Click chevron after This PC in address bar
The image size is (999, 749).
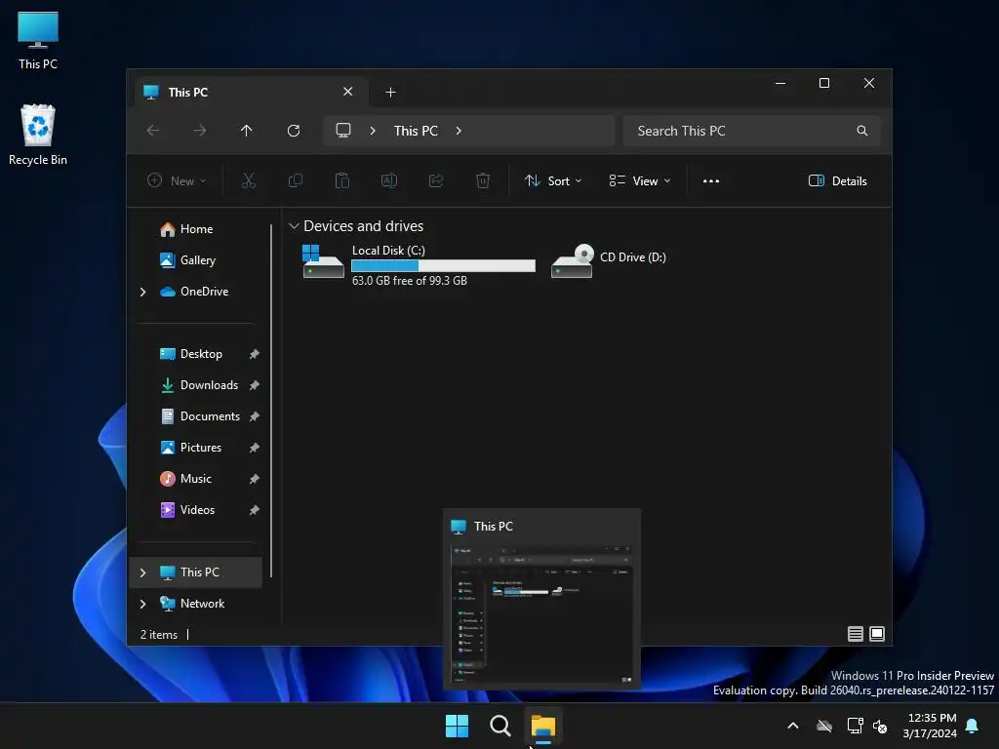point(459,131)
